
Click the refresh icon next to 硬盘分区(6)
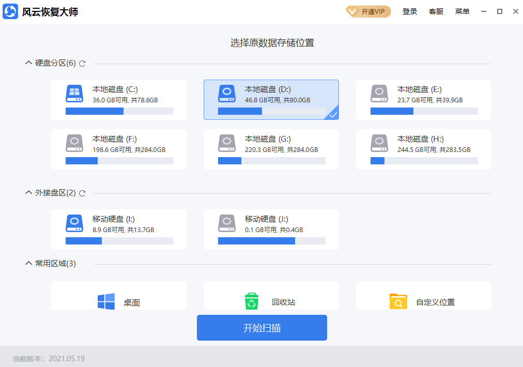[x=82, y=63]
